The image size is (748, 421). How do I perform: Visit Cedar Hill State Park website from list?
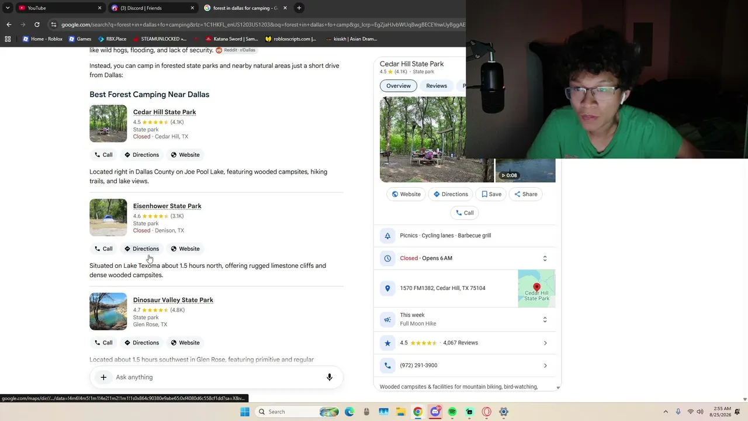185,155
